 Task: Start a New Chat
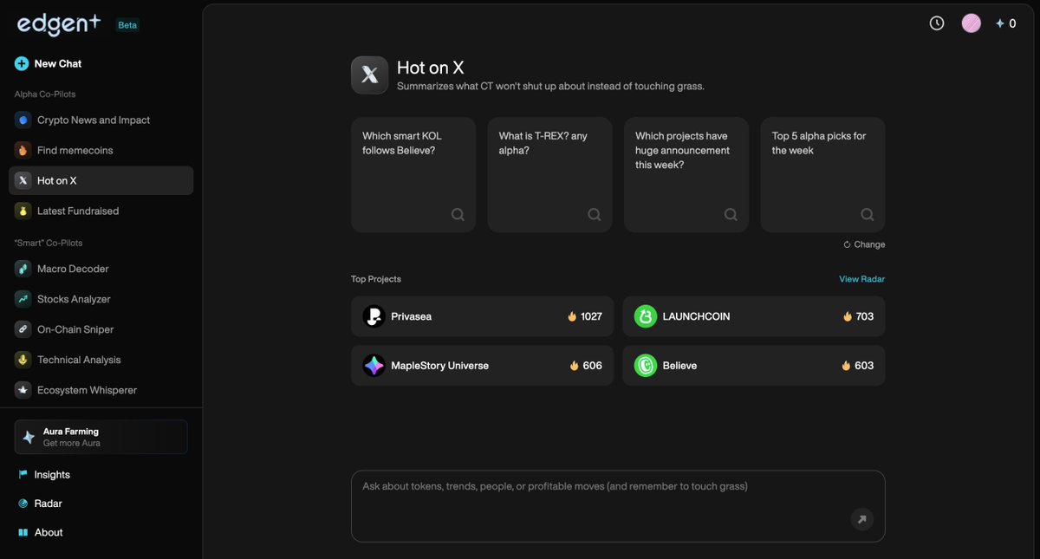(x=49, y=63)
